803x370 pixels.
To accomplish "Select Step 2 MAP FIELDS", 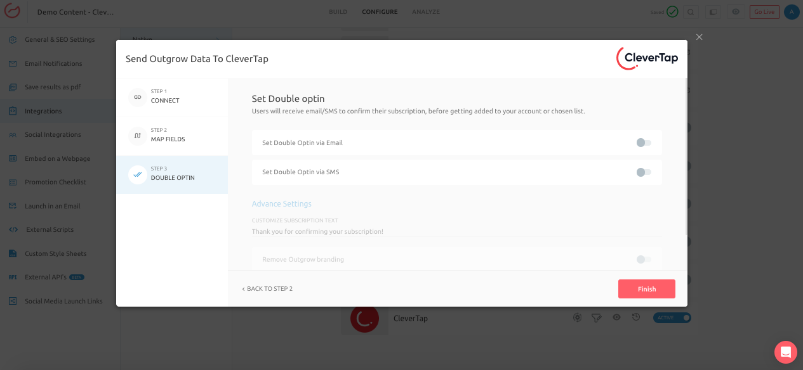I will (x=172, y=136).
